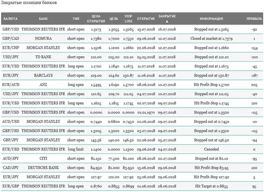Click 'Closed at market at 1.7379' text
Screen dimensions: 264x192
(211, 38)
